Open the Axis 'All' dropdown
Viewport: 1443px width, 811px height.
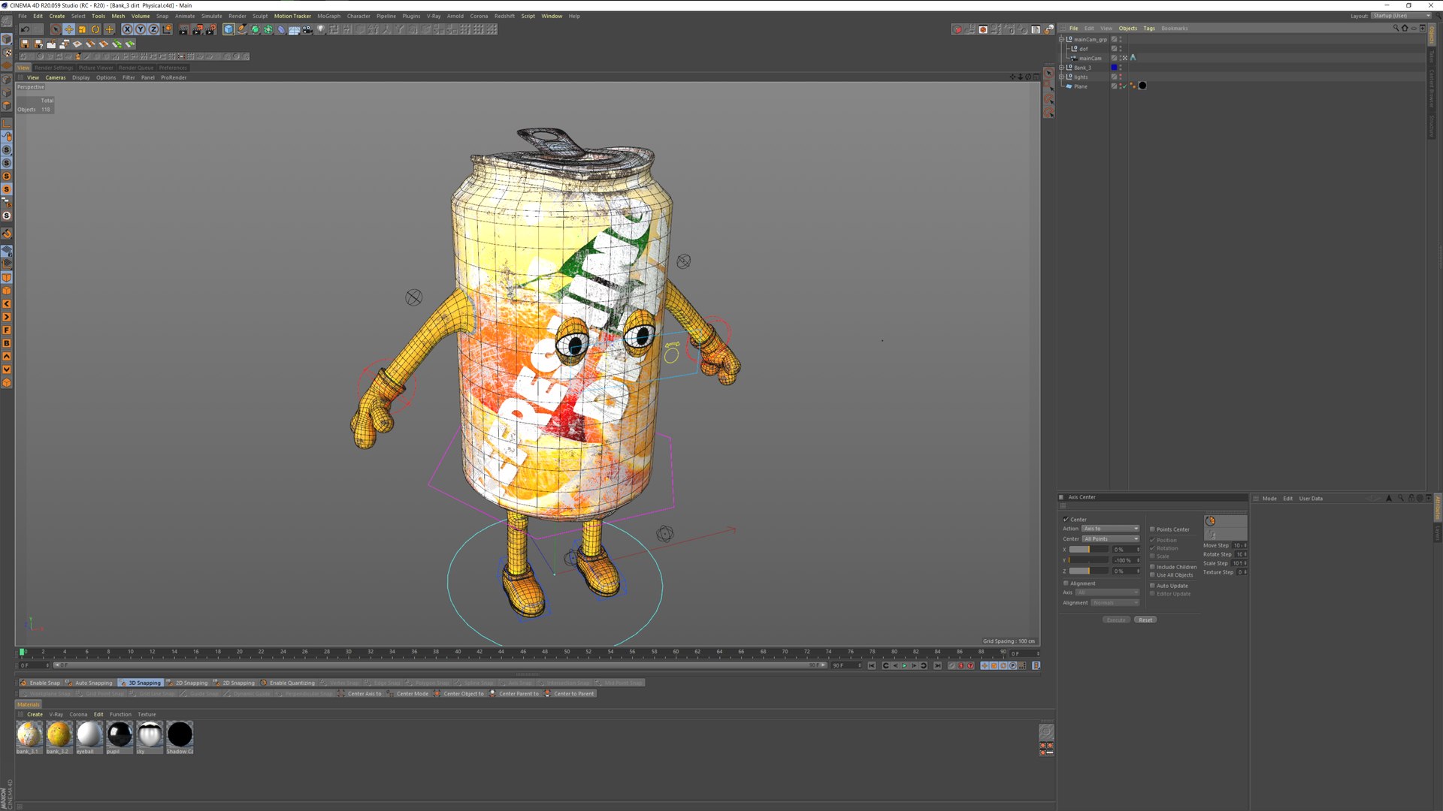pyautogui.click(x=1107, y=592)
